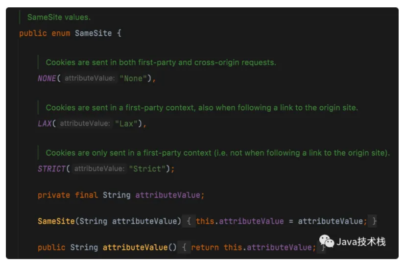Click the LAX enum constant

point(45,123)
